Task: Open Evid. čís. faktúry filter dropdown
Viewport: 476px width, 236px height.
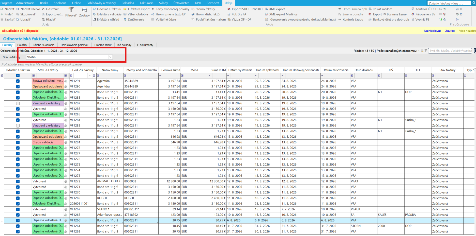Action: pyautogui.click(x=89, y=76)
